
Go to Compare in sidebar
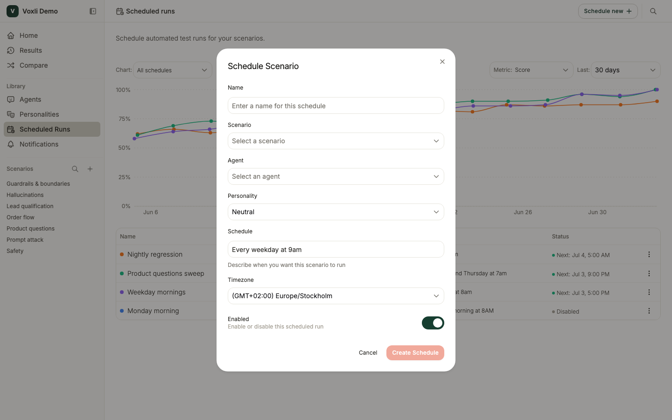point(52,65)
